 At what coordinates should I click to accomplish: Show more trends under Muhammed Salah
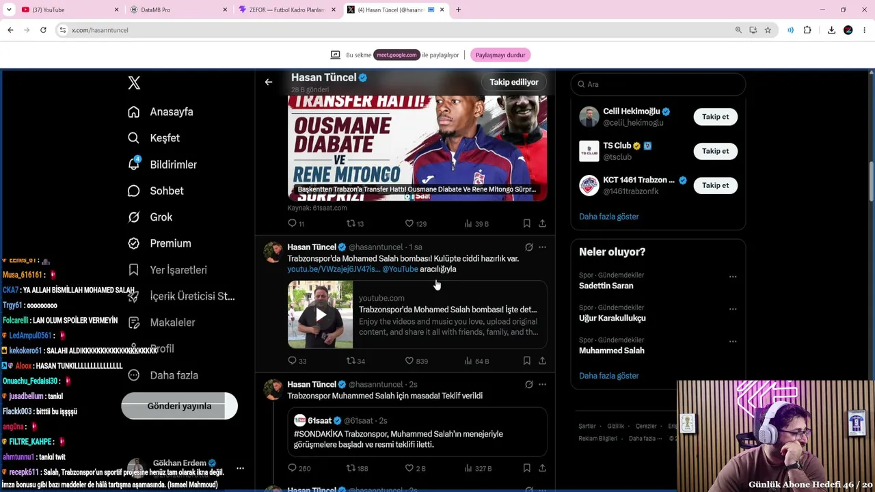(609, 376)
